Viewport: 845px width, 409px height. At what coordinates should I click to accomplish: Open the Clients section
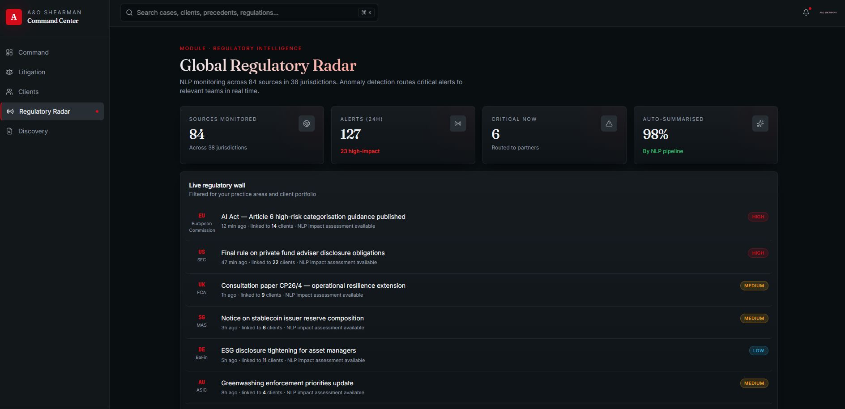tap(52, 92)
